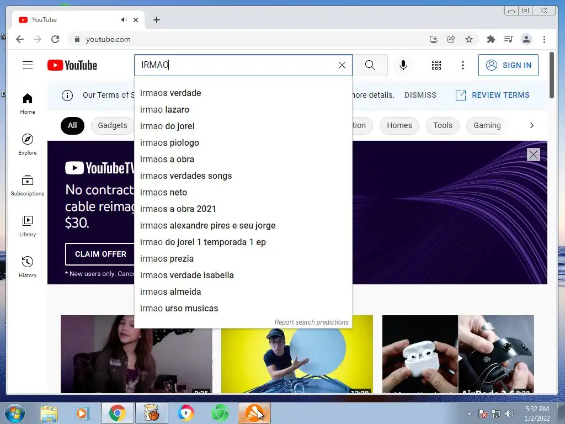Open Chrome media controls icon
Viewport: 565px width, 424px height.
(508, 39)
